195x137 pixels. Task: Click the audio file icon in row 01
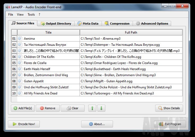click(x=20, y=39)
